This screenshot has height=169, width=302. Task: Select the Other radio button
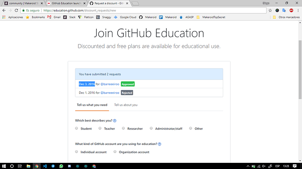coord(190,128)
